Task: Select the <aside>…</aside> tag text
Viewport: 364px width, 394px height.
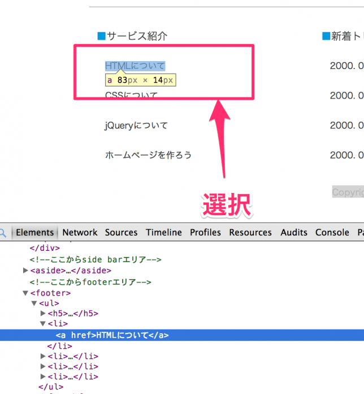Action: (x=71, y=271)
